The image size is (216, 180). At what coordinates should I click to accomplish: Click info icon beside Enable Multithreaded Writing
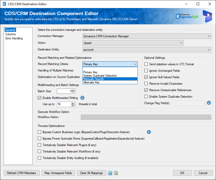click(x=82, y=98)
